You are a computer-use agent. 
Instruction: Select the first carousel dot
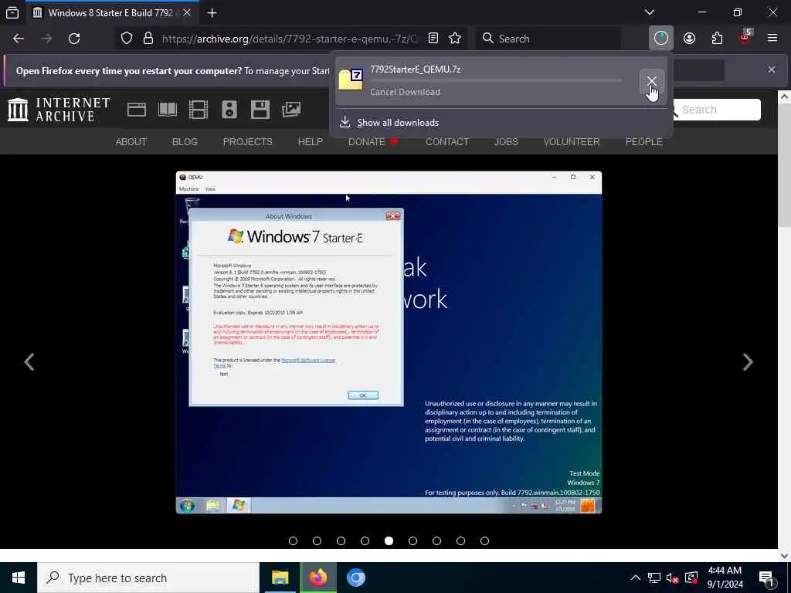(x=293, y=540)
